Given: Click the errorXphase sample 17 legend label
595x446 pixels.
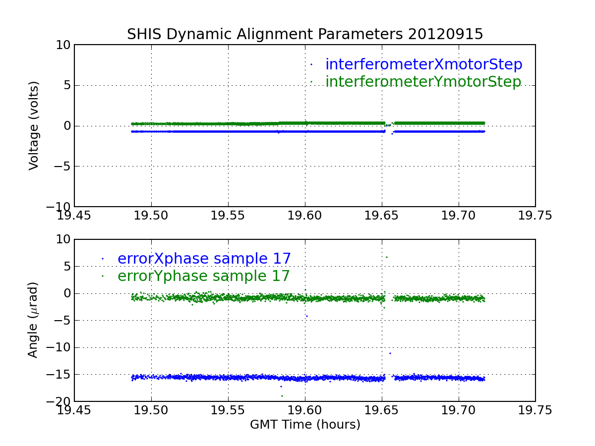Looking at the screenshot, I should click(204, 259).
